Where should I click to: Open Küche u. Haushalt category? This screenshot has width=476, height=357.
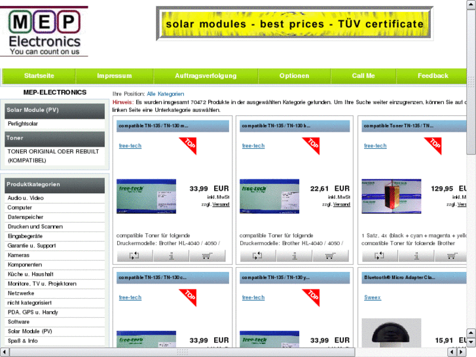pyautogui.click(x=54, y=274)
